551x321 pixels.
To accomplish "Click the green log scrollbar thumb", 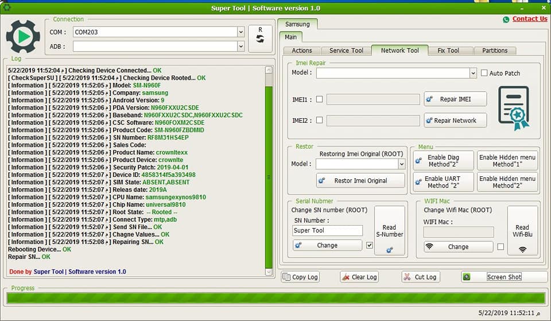I will (269, 177).
